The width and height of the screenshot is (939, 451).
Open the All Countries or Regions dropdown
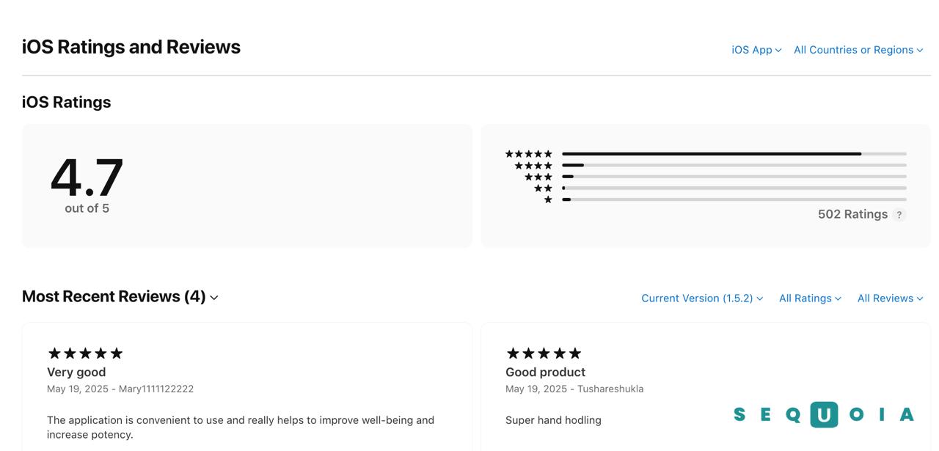click(x=858, y=50)
